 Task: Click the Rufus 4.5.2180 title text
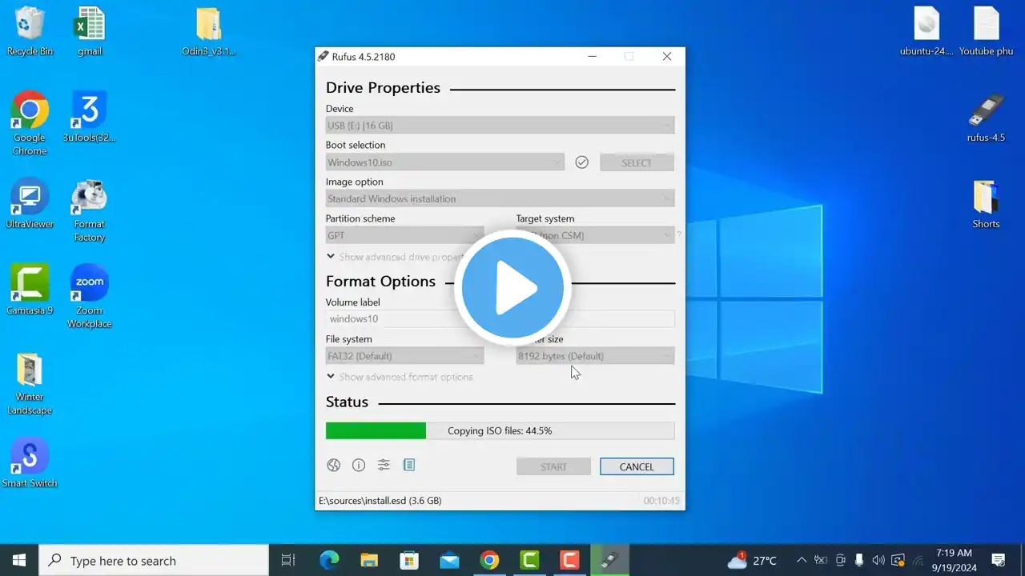point(364,57)
